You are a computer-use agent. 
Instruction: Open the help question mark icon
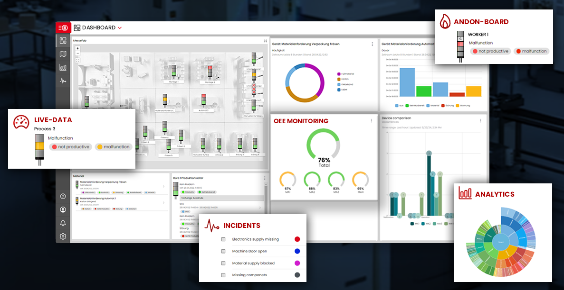tap(63, 196)
